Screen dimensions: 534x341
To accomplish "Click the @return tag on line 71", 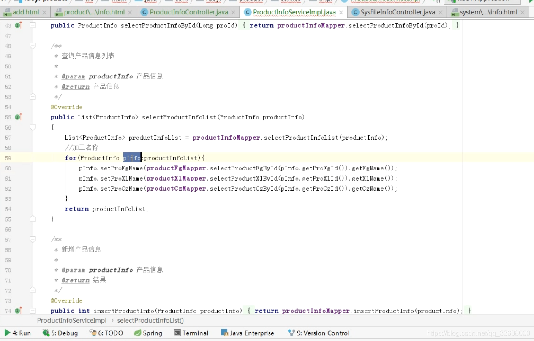I will (76, 280).
